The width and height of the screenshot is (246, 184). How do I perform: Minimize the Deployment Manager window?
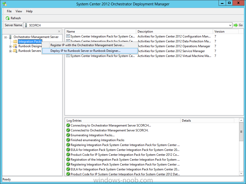222,3
